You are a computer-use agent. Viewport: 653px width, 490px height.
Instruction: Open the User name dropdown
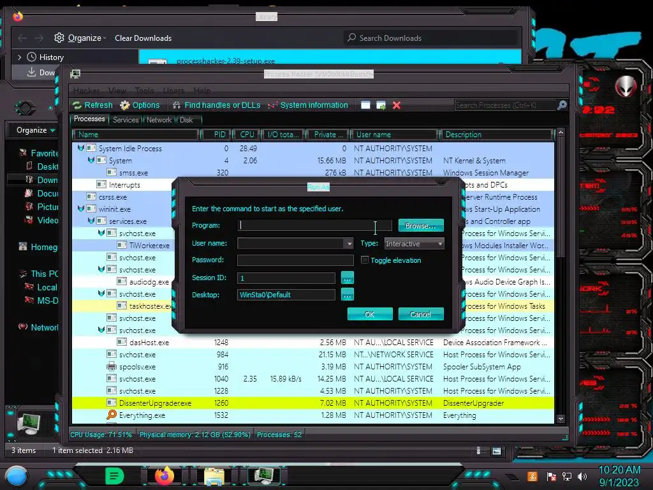point(349,244)
